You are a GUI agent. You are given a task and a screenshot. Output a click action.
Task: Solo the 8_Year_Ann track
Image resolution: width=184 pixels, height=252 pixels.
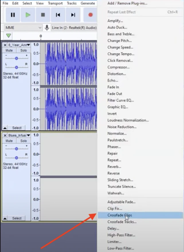point(24,51)
